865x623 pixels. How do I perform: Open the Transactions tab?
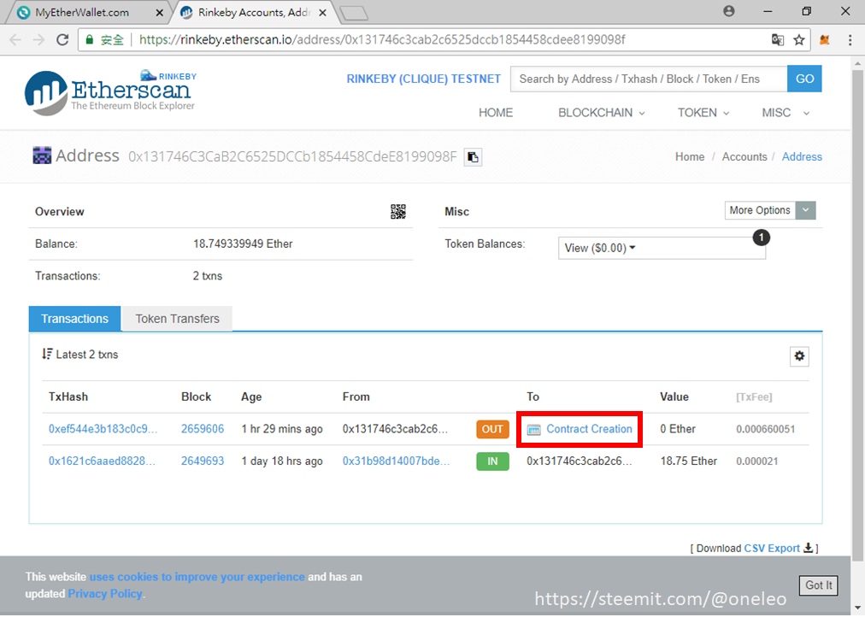[74, 319]
